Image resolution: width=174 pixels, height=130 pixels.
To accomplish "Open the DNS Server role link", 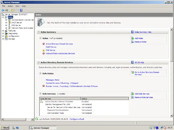I will pyautogui.click(x=51, y=50).
